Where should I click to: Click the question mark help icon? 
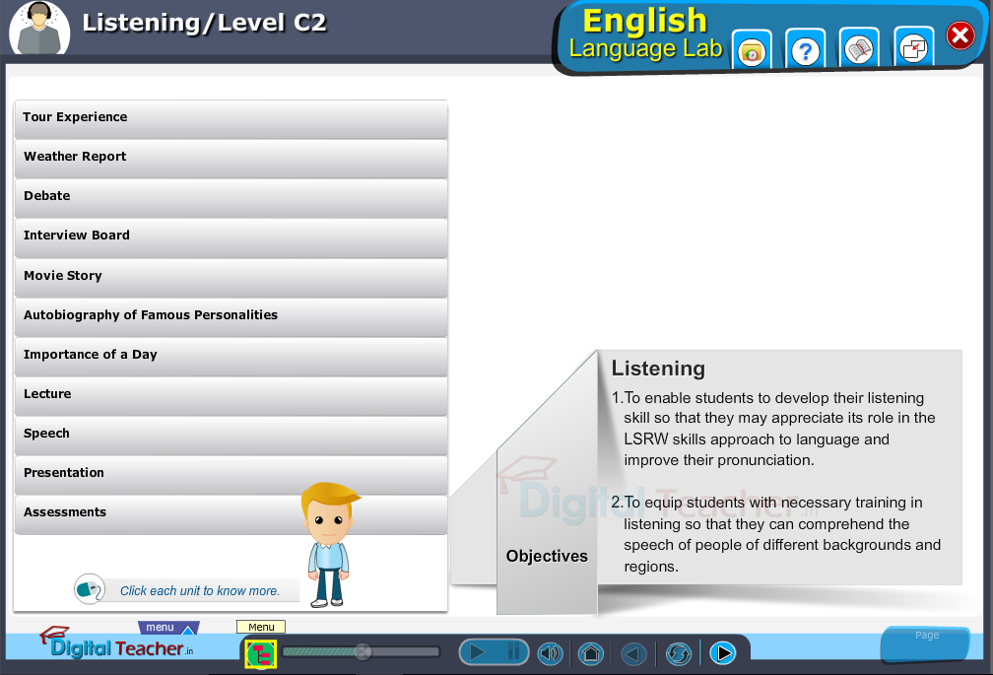805,49
